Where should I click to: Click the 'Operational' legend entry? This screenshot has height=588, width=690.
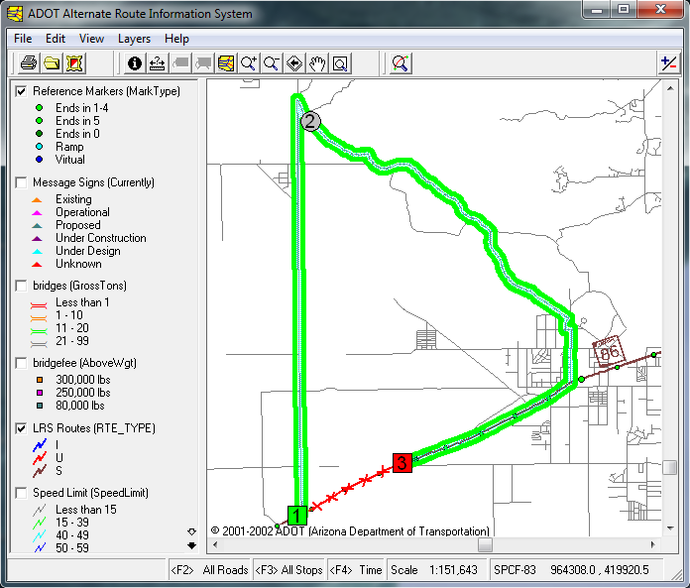82,212
